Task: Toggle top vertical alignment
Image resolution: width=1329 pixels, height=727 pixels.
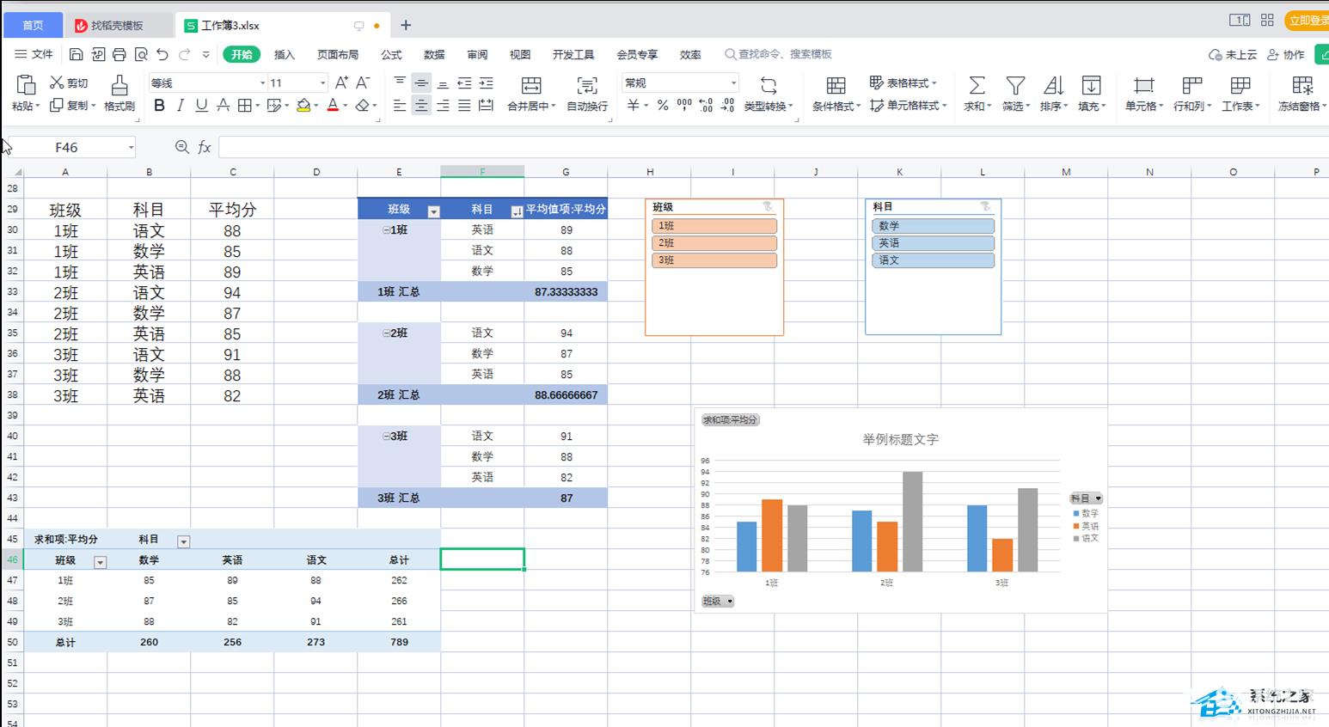Action: pyautogui.click(x=400, y=82)
